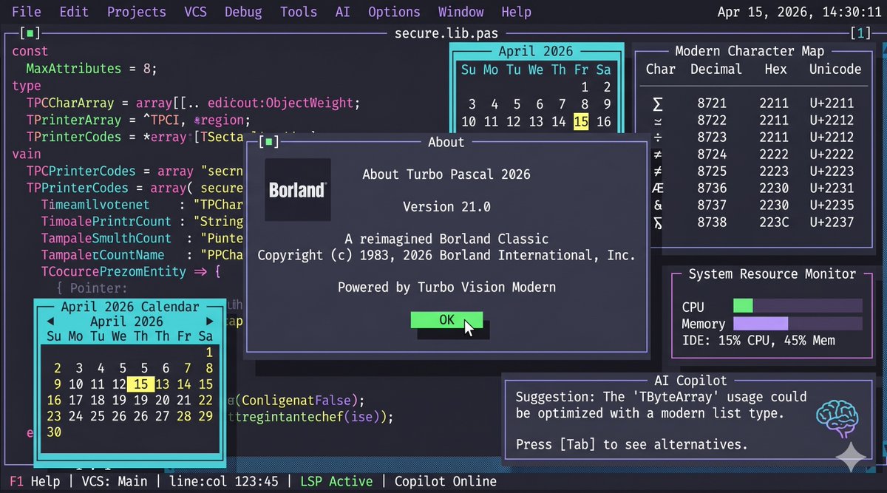Click the 'MaxAttributes = 8;' code line
887x493 pixels.
click(91, 69)
